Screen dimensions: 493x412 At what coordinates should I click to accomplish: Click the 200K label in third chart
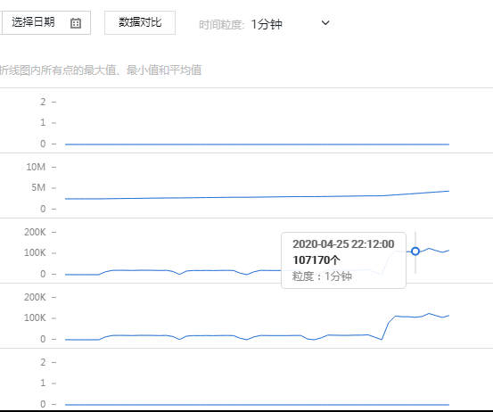(x=35, y=232)
